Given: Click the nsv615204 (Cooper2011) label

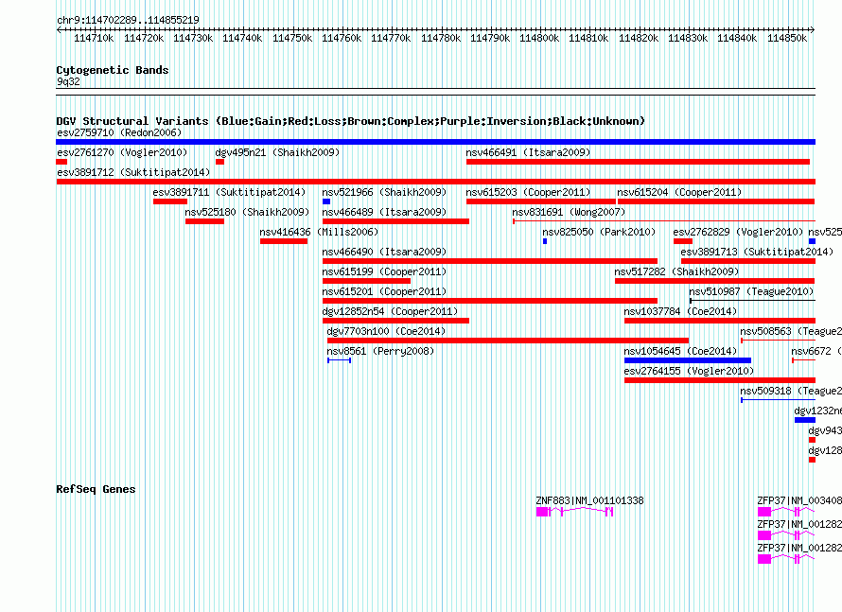Looking at the screenshot, I should [679, 192].
